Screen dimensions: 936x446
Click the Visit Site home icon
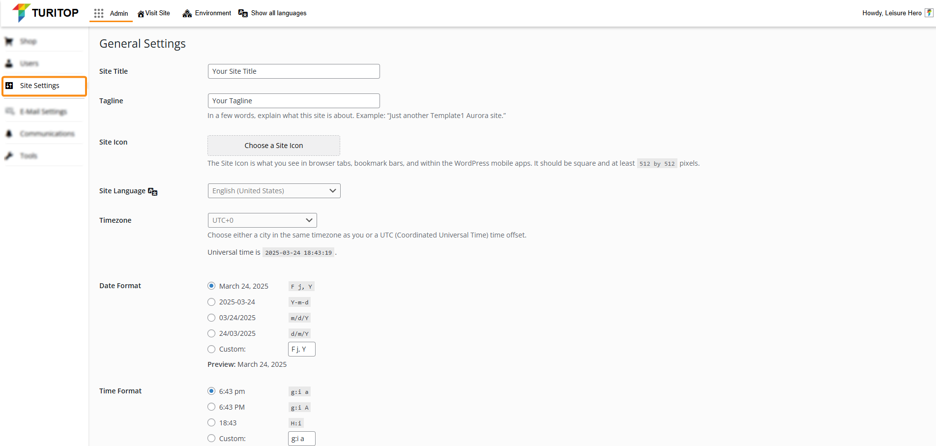[141, 14]
